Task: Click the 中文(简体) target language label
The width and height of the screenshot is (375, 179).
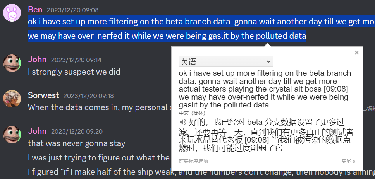Action: click(x=192, y=113)
